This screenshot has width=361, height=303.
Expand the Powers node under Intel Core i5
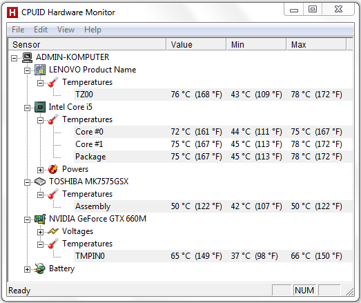tap(40, 170)
